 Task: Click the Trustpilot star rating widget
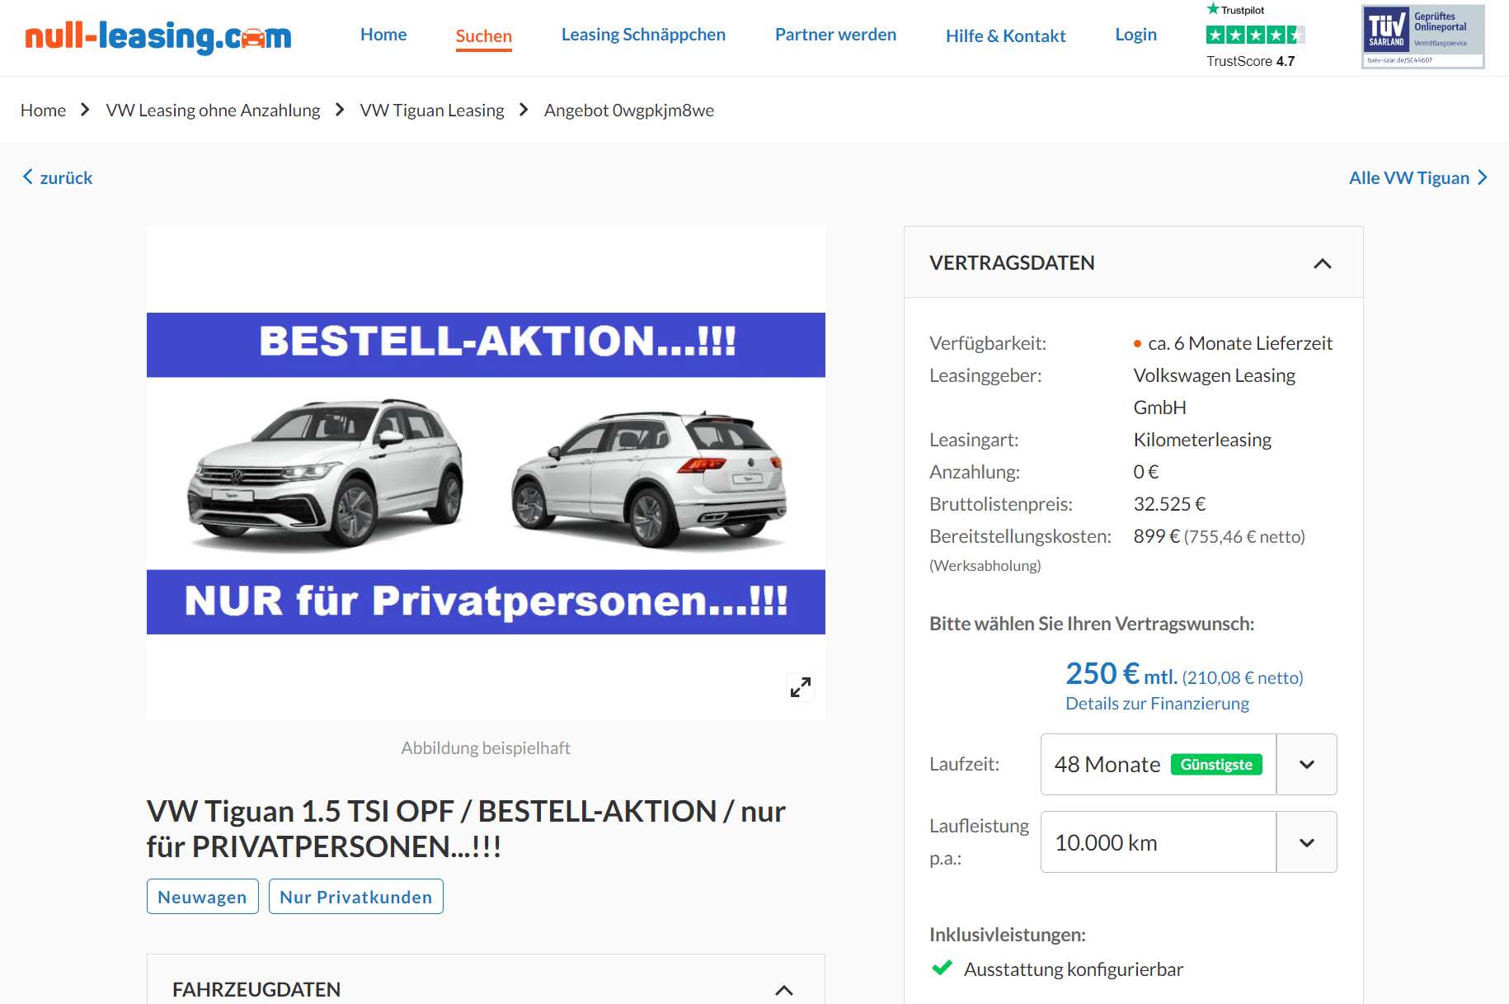point(1254,35)
